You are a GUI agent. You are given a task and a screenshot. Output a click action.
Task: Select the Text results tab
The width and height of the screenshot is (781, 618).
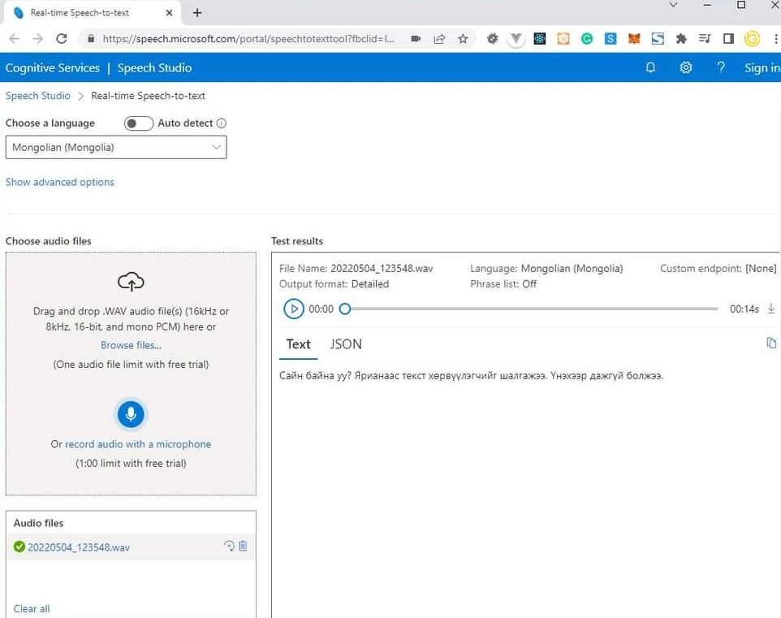[298, 344]
